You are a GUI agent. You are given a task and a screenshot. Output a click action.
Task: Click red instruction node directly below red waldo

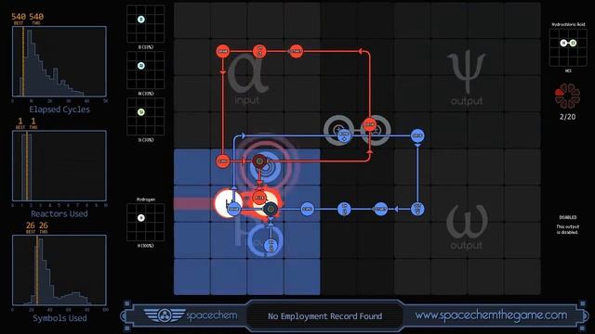(x=259, y=198)
